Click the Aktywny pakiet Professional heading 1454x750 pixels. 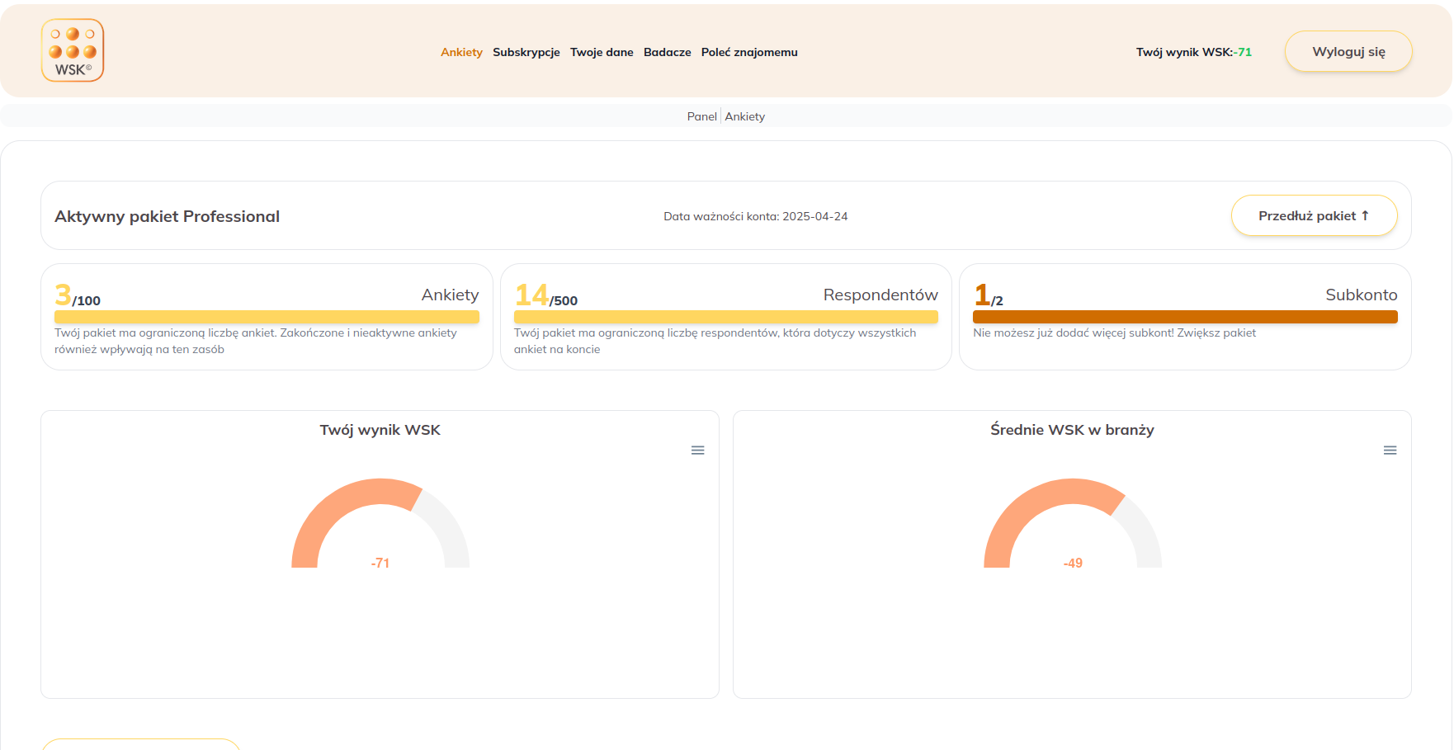tap(167, 216)
